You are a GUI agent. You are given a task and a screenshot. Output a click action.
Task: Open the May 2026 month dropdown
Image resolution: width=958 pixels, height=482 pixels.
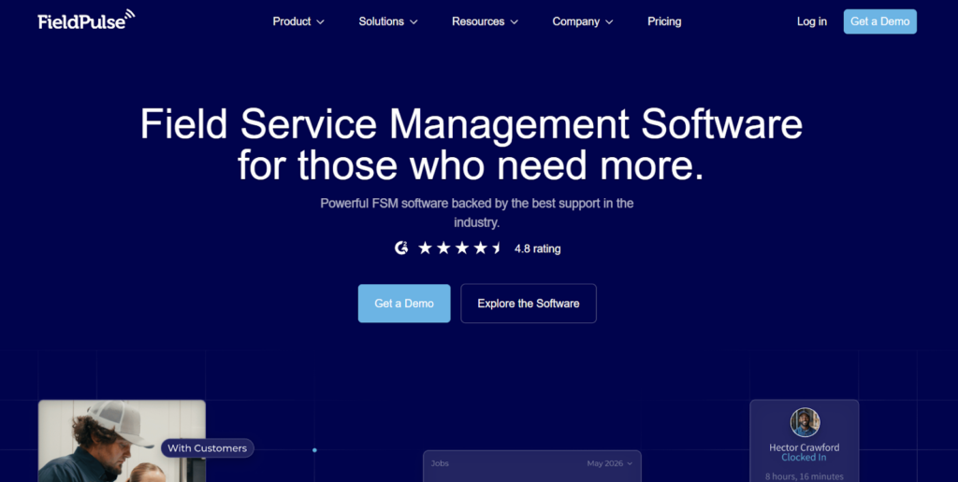coord(610,463)
